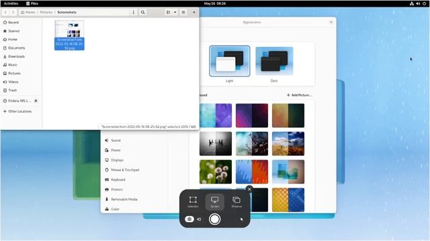
Task: Open Other Locations in sidebar
Action: click(21, 111)
